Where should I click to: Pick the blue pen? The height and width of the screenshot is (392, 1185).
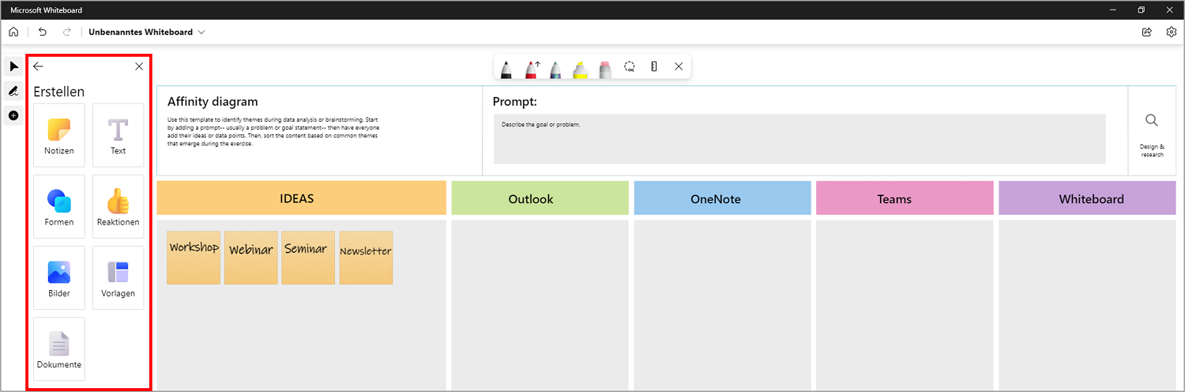click(x=555, y=69)
